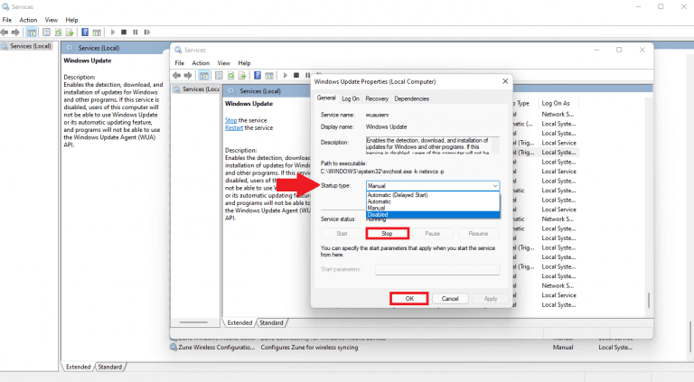694x382 pixels.
Task: Open the Dependencies tab
Action: [x=412, y=98]
